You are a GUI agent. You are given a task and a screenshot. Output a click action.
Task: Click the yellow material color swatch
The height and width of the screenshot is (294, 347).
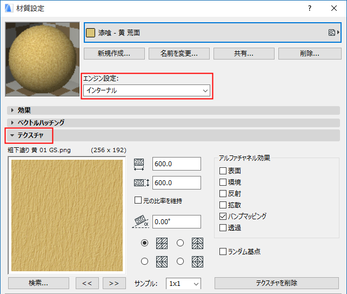coord(90,32)
